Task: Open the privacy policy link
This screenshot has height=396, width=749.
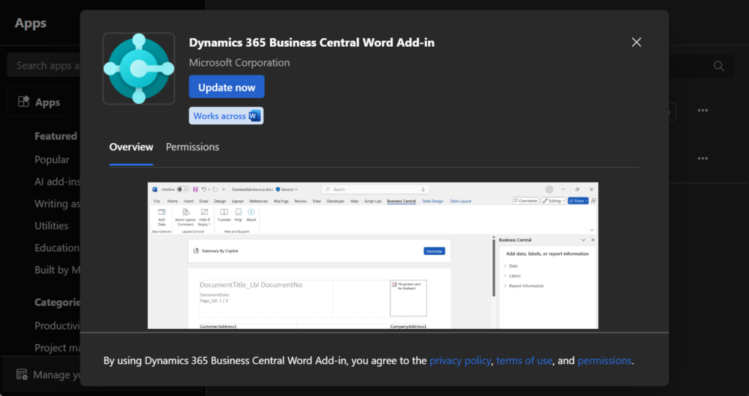Action: point(462,360)
